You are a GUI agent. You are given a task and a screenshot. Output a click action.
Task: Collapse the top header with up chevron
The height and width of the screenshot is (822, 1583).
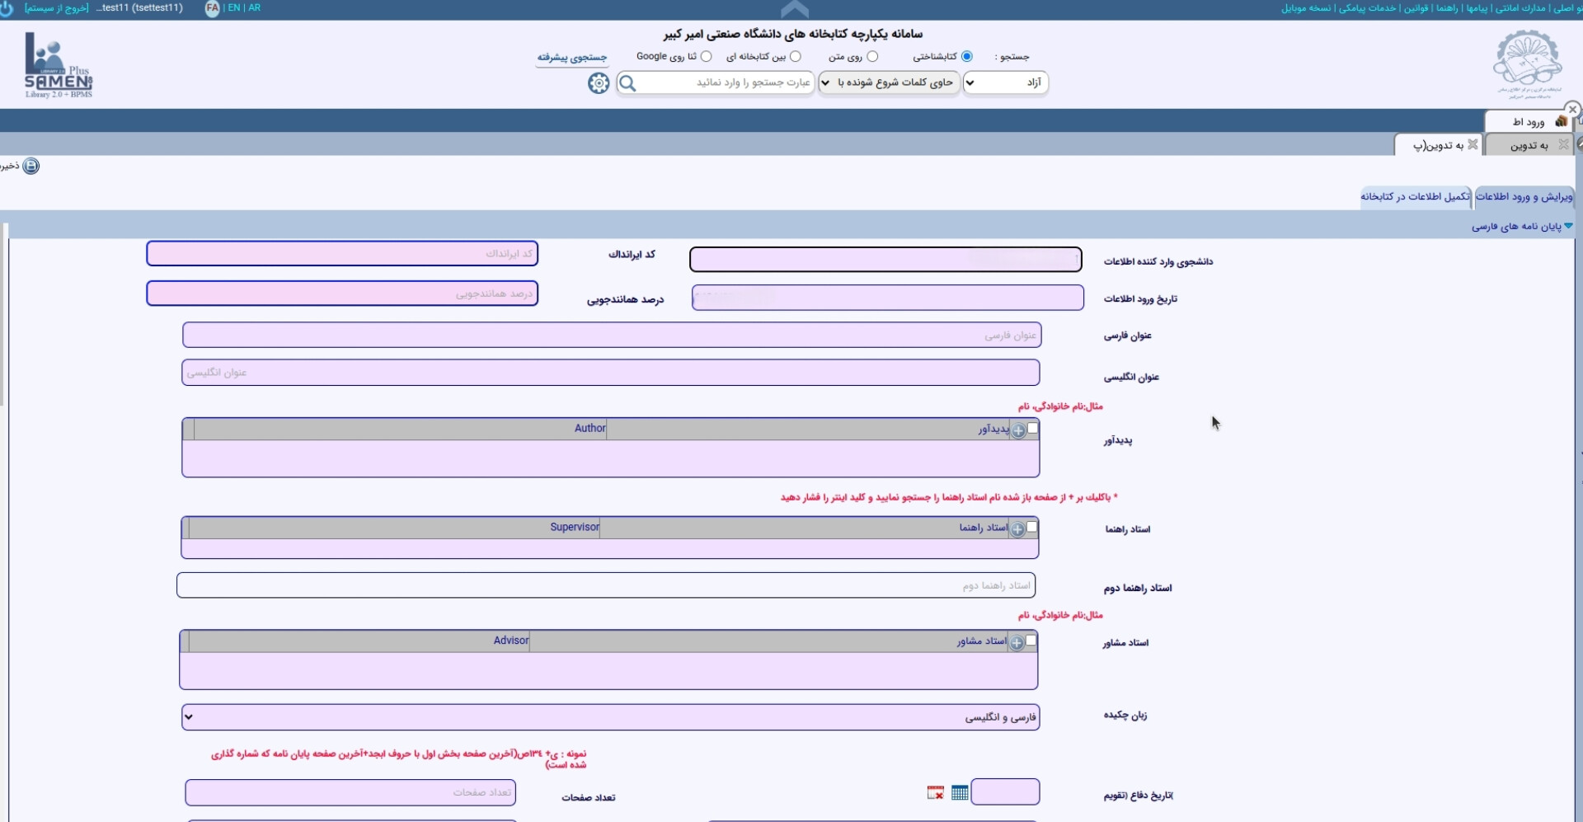click(794, 9)
